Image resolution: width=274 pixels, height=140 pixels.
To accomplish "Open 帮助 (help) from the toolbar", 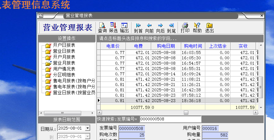I will [x=197, y=28].
